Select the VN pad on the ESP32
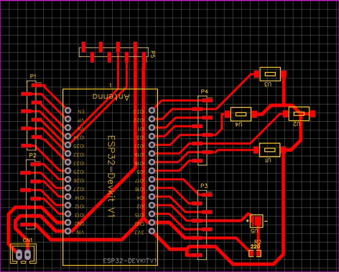This screenshot has height=272, width=339. [68, 128]
